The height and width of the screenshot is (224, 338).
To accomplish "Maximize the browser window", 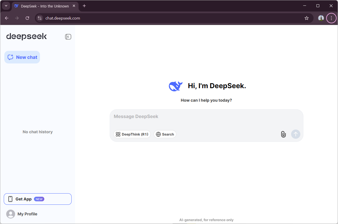I will (318, 6).
